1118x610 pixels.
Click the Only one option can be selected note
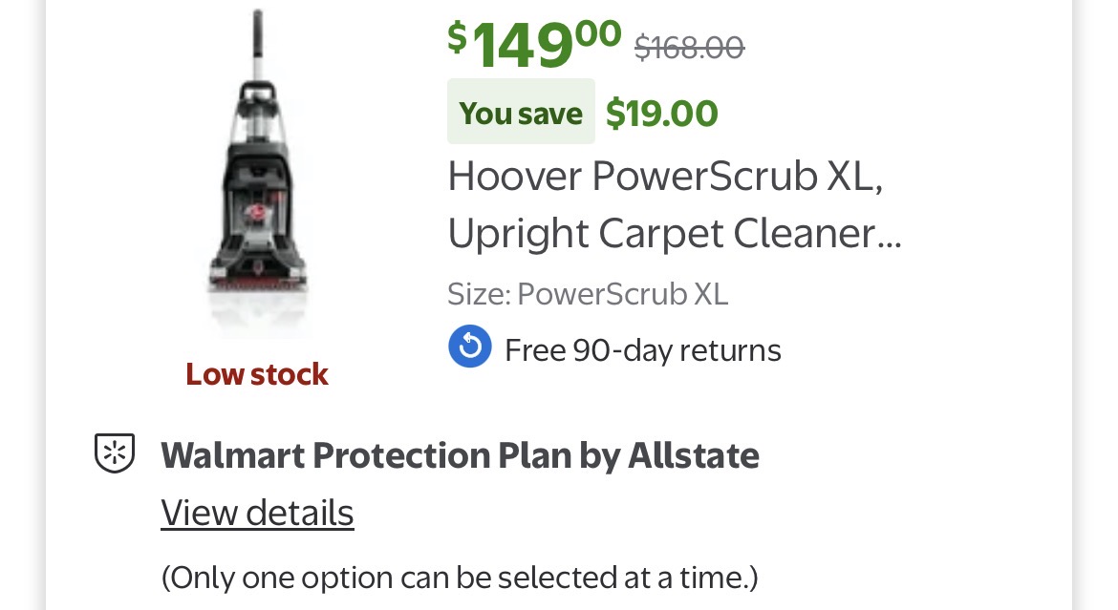point(459,578)
